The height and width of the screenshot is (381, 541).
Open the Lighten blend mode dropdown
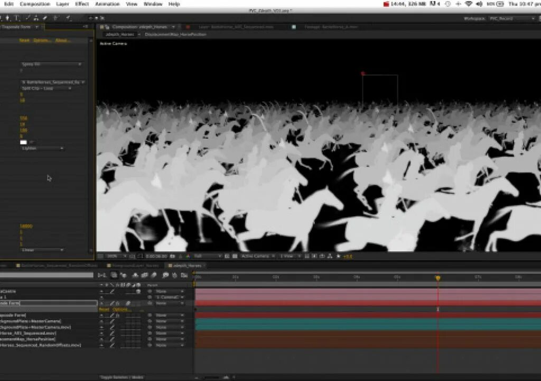(42, 148)
